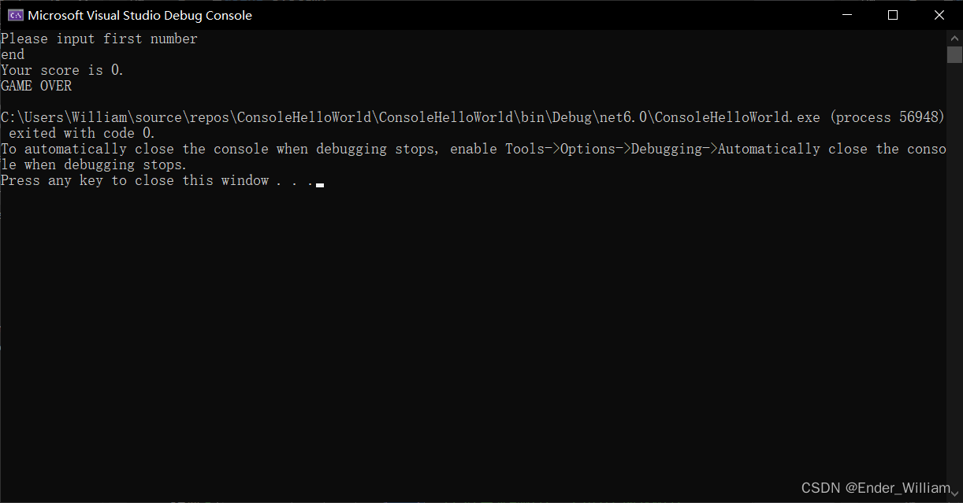Click the 'Your score is 0.' output
This screenshot has height=503, width=963.
tap(62, 70)
